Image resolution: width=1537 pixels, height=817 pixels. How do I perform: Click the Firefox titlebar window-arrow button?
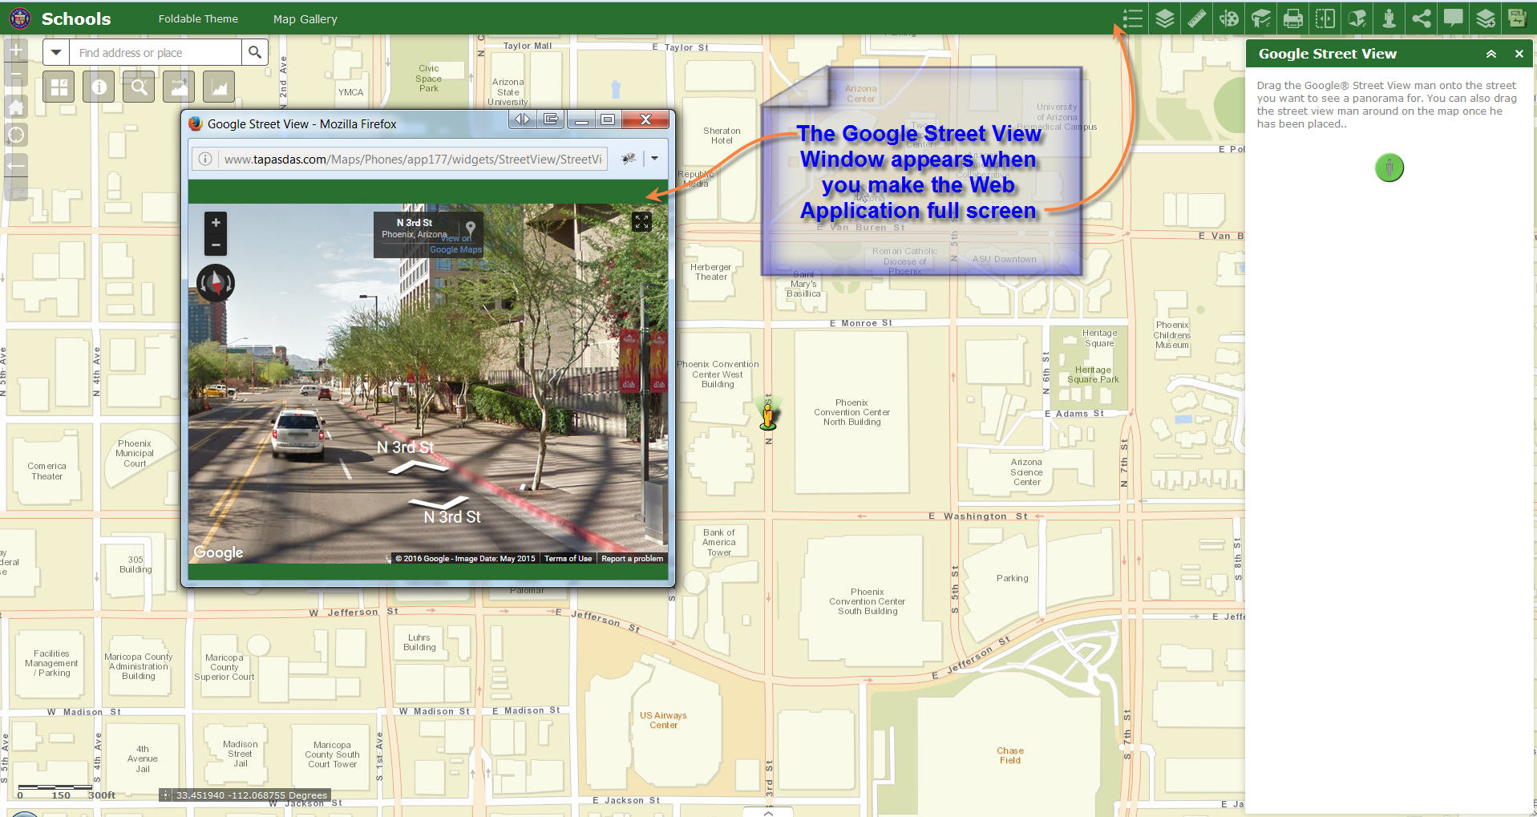[x=551, y=119]
